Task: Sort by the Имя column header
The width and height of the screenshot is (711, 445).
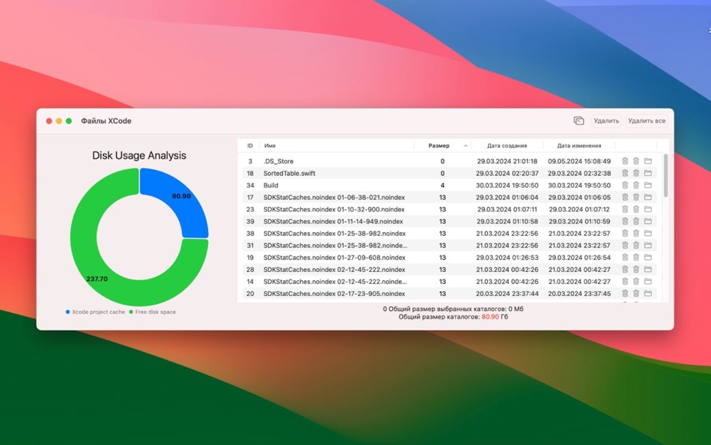Action: click(x=269, y=146)
